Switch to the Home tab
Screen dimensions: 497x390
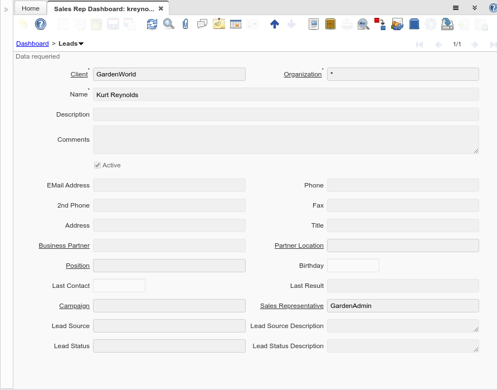(31, 8)
